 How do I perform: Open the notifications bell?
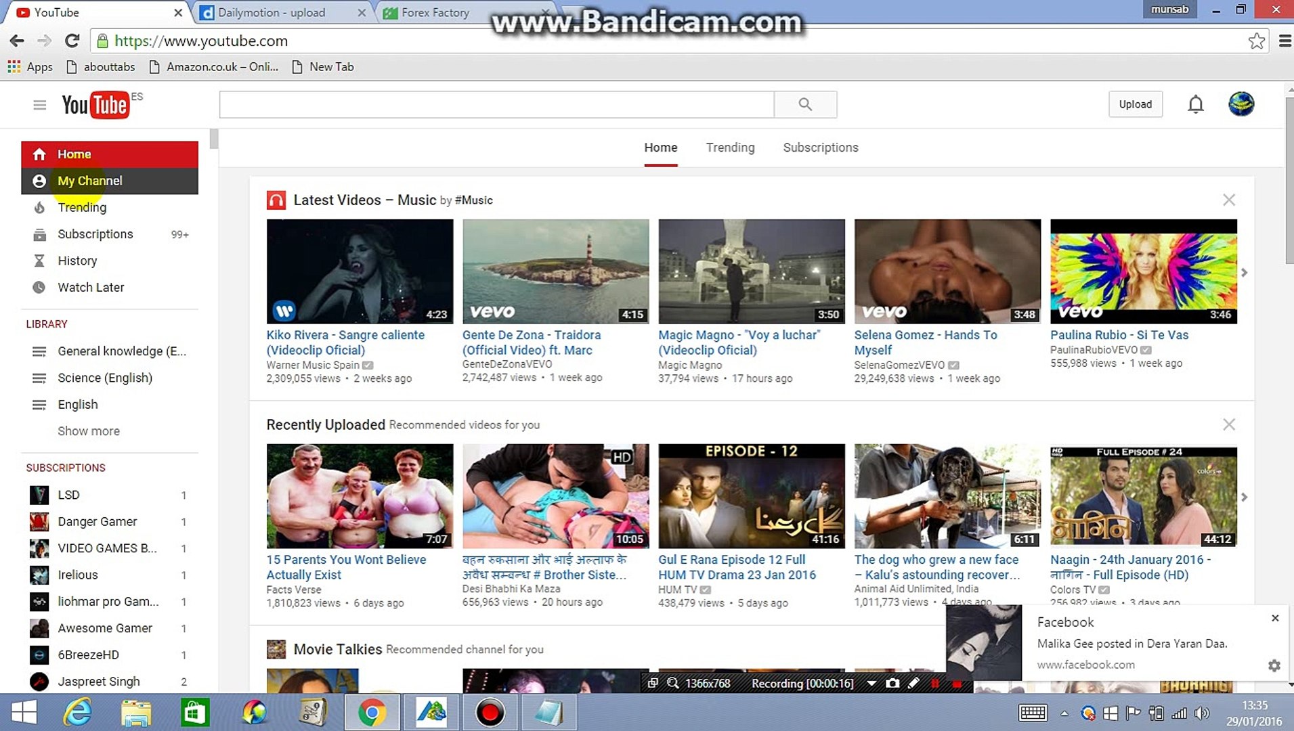1196,104
